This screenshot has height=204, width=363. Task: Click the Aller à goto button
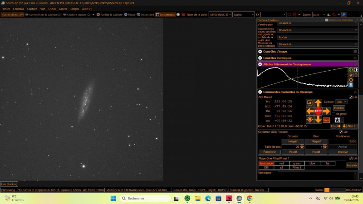pyautogui.click(x=352, y=126)
